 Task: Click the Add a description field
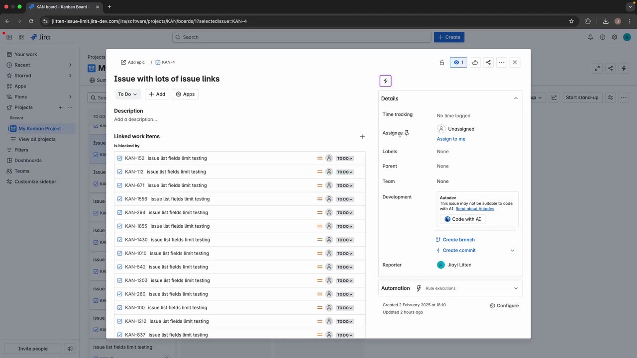135,119
